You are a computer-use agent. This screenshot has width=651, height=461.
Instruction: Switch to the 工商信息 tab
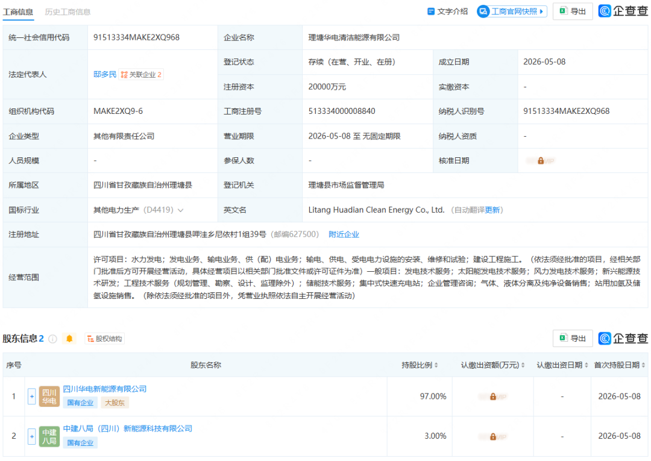tap(18, 11)
